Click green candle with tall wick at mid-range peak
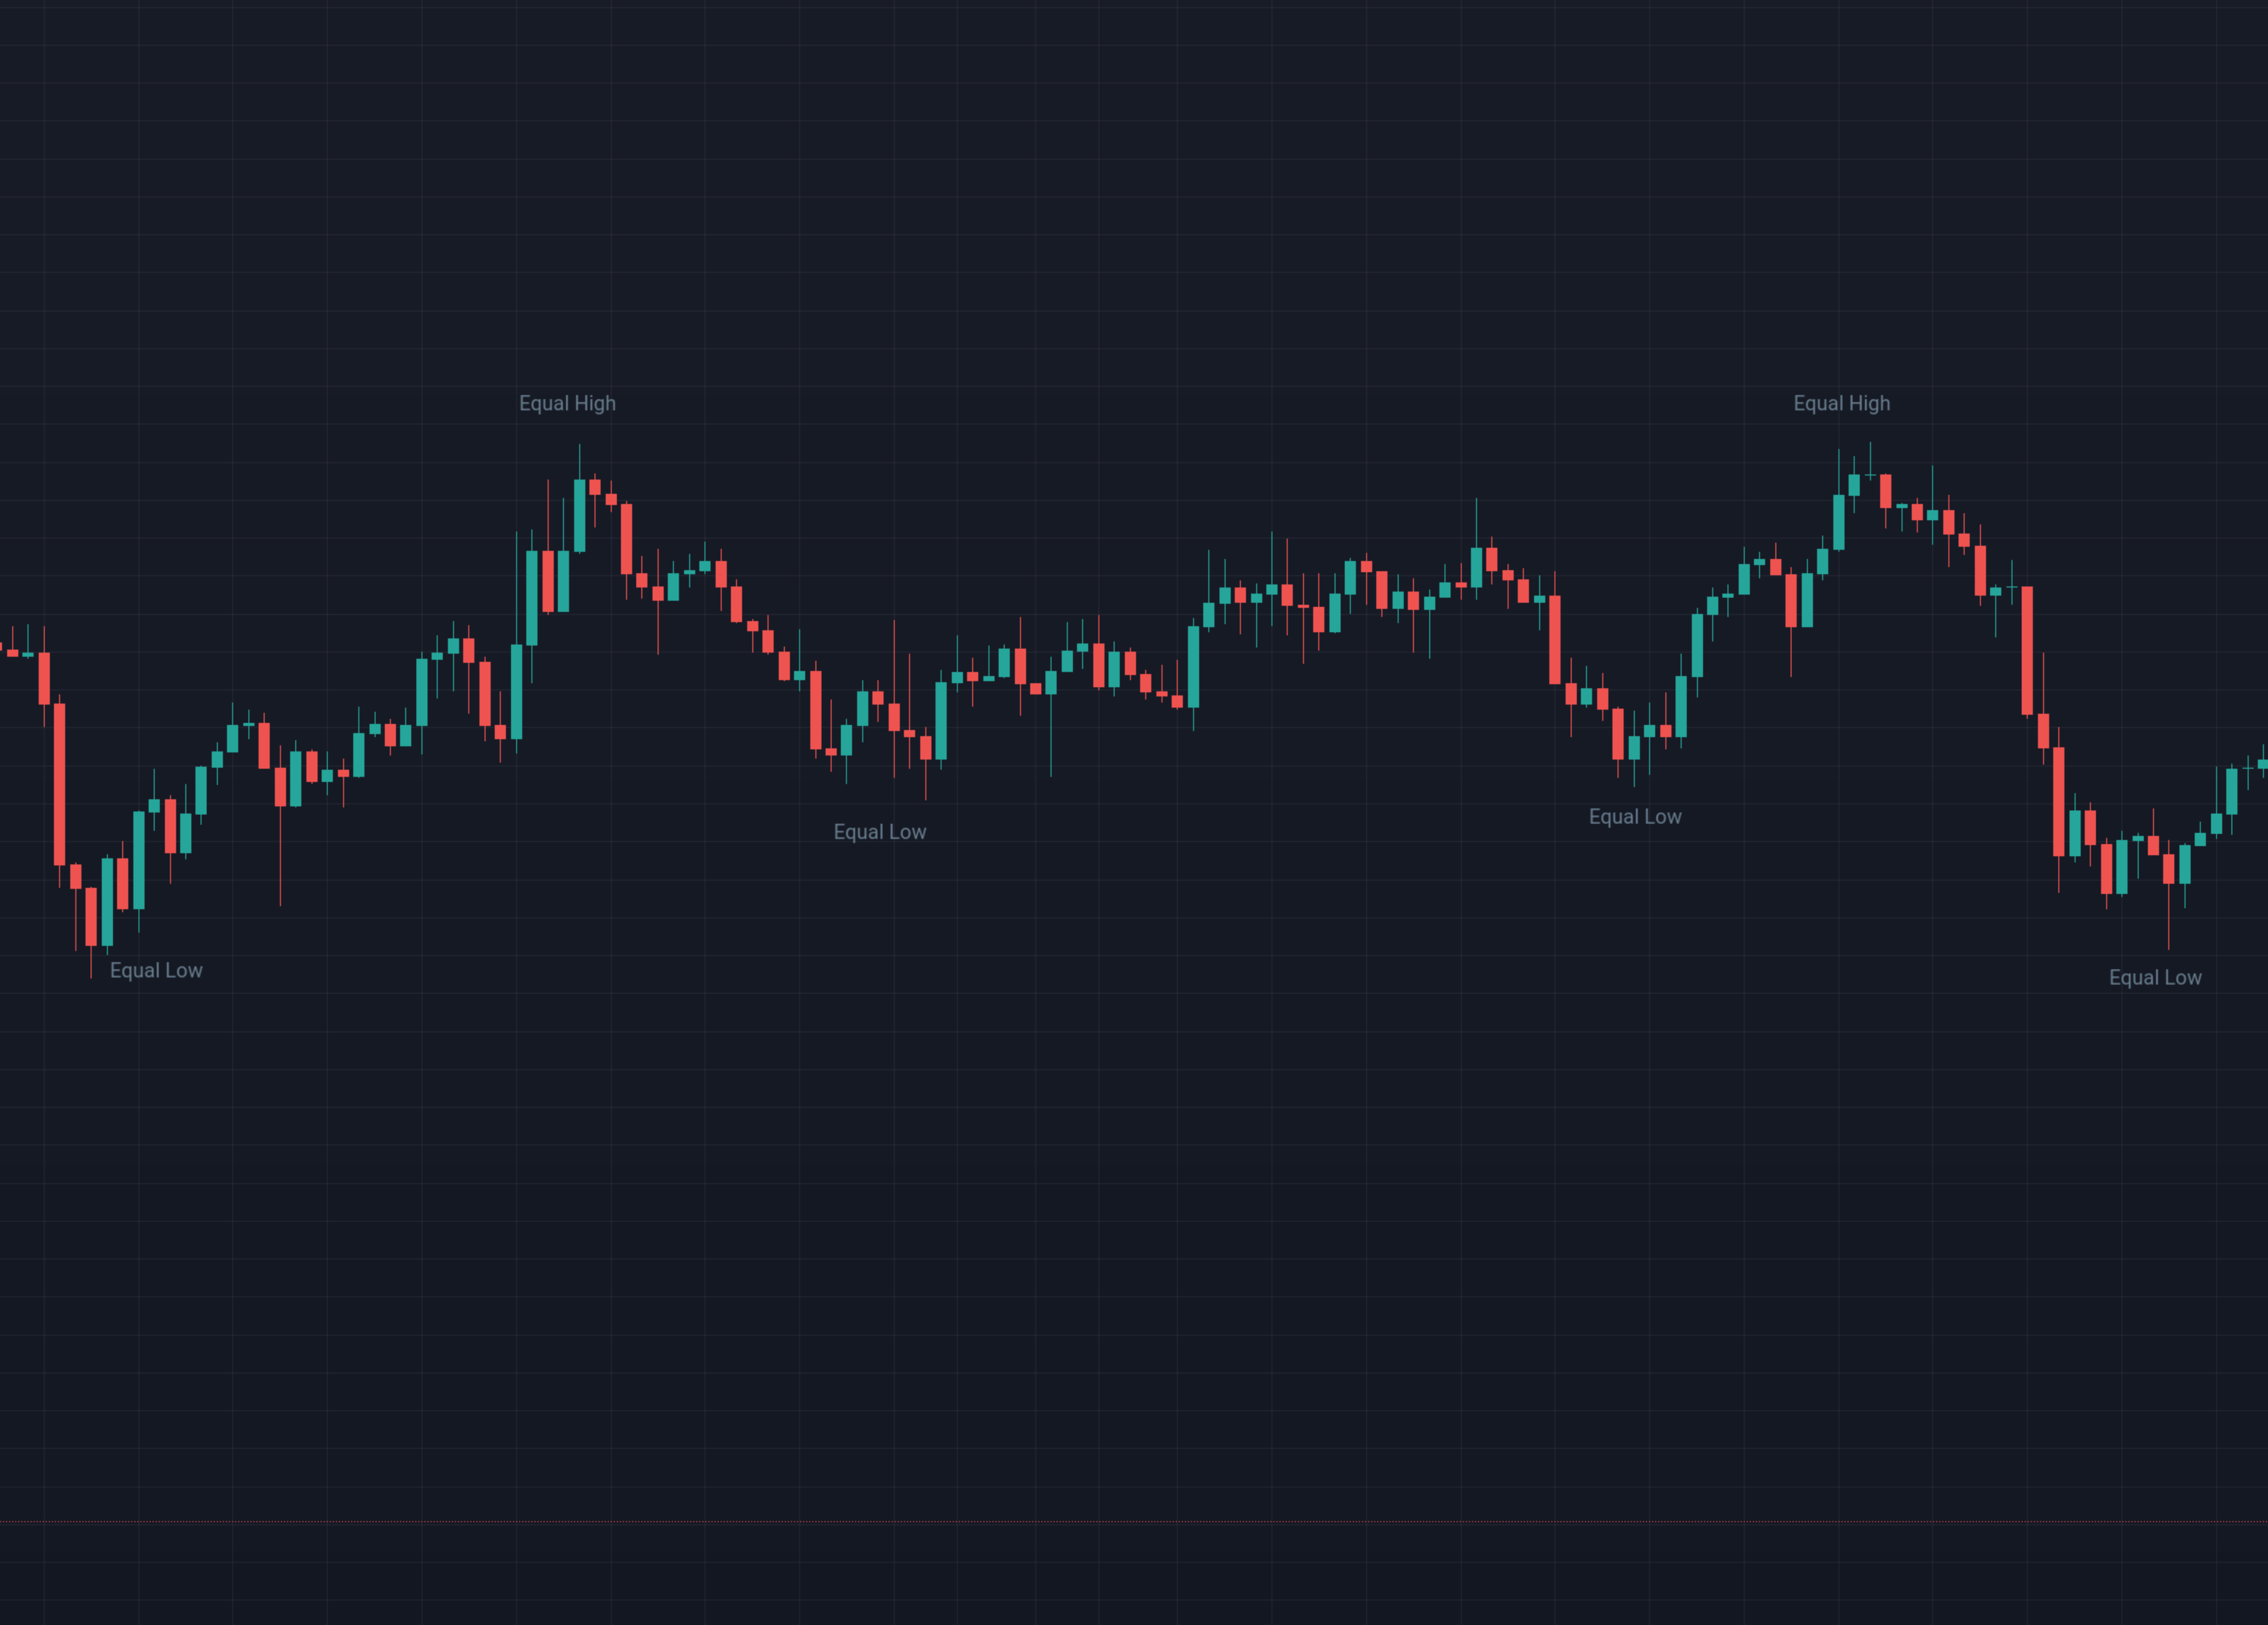This screenshot has width=2268, height=1625. tap(1476, 566)
